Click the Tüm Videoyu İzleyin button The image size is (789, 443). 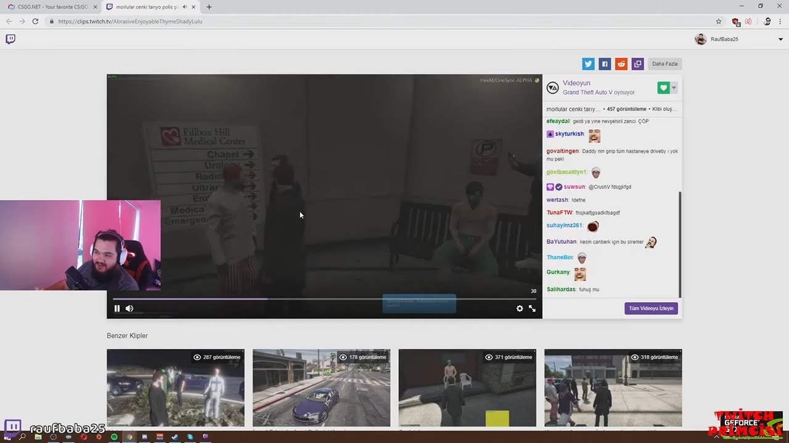pos(651,308)
